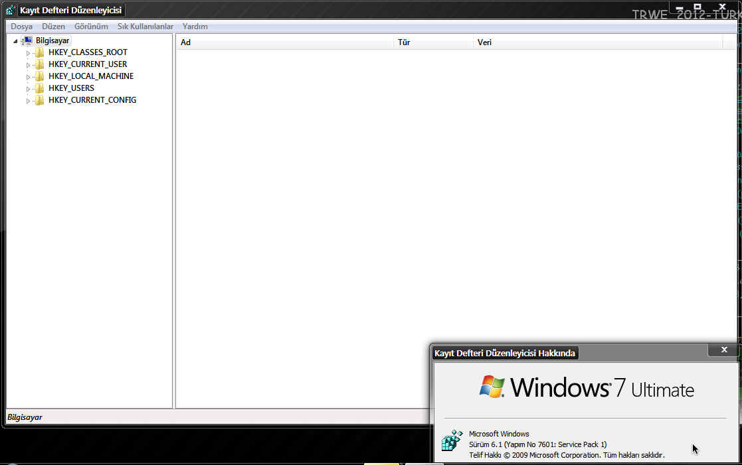Click the Microsoft Windows label in About dialog
Image resolution: width=742 pixels, height=465 pixels.
click(x=499, y=434)
